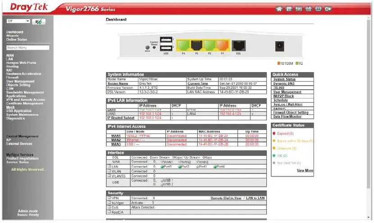Open Central Management in sidebar
374x223 pixels.
click(23, 136)
